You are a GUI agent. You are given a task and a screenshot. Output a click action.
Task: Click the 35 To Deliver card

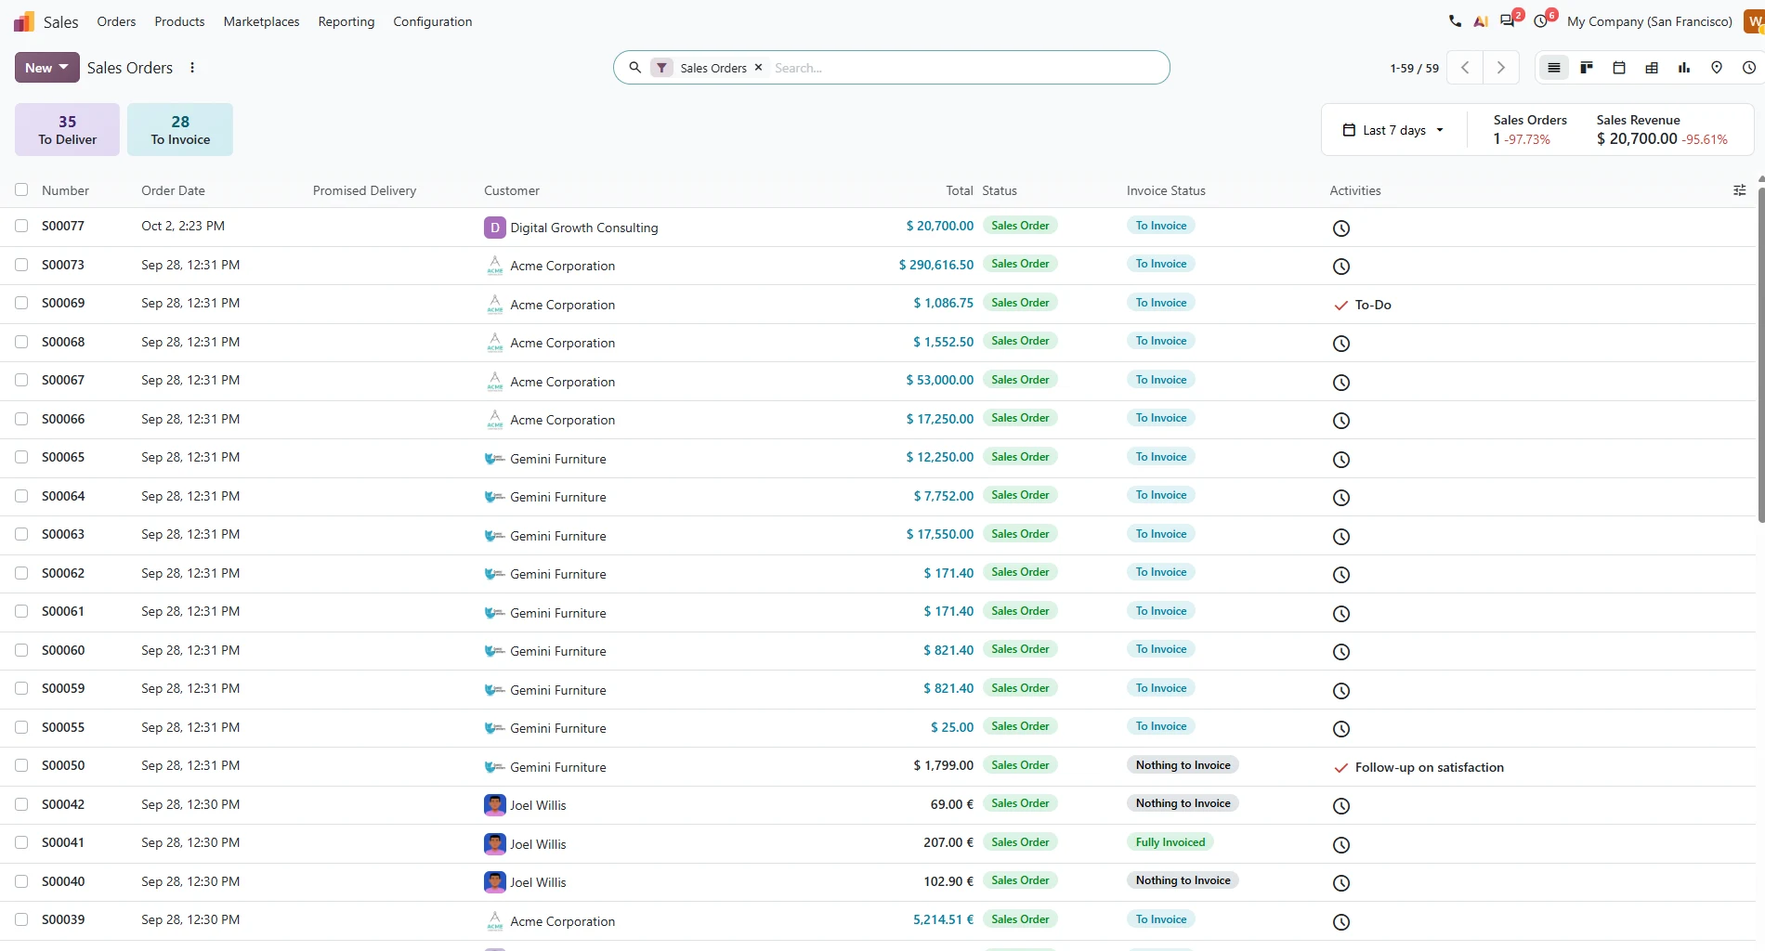click(67, 129)
